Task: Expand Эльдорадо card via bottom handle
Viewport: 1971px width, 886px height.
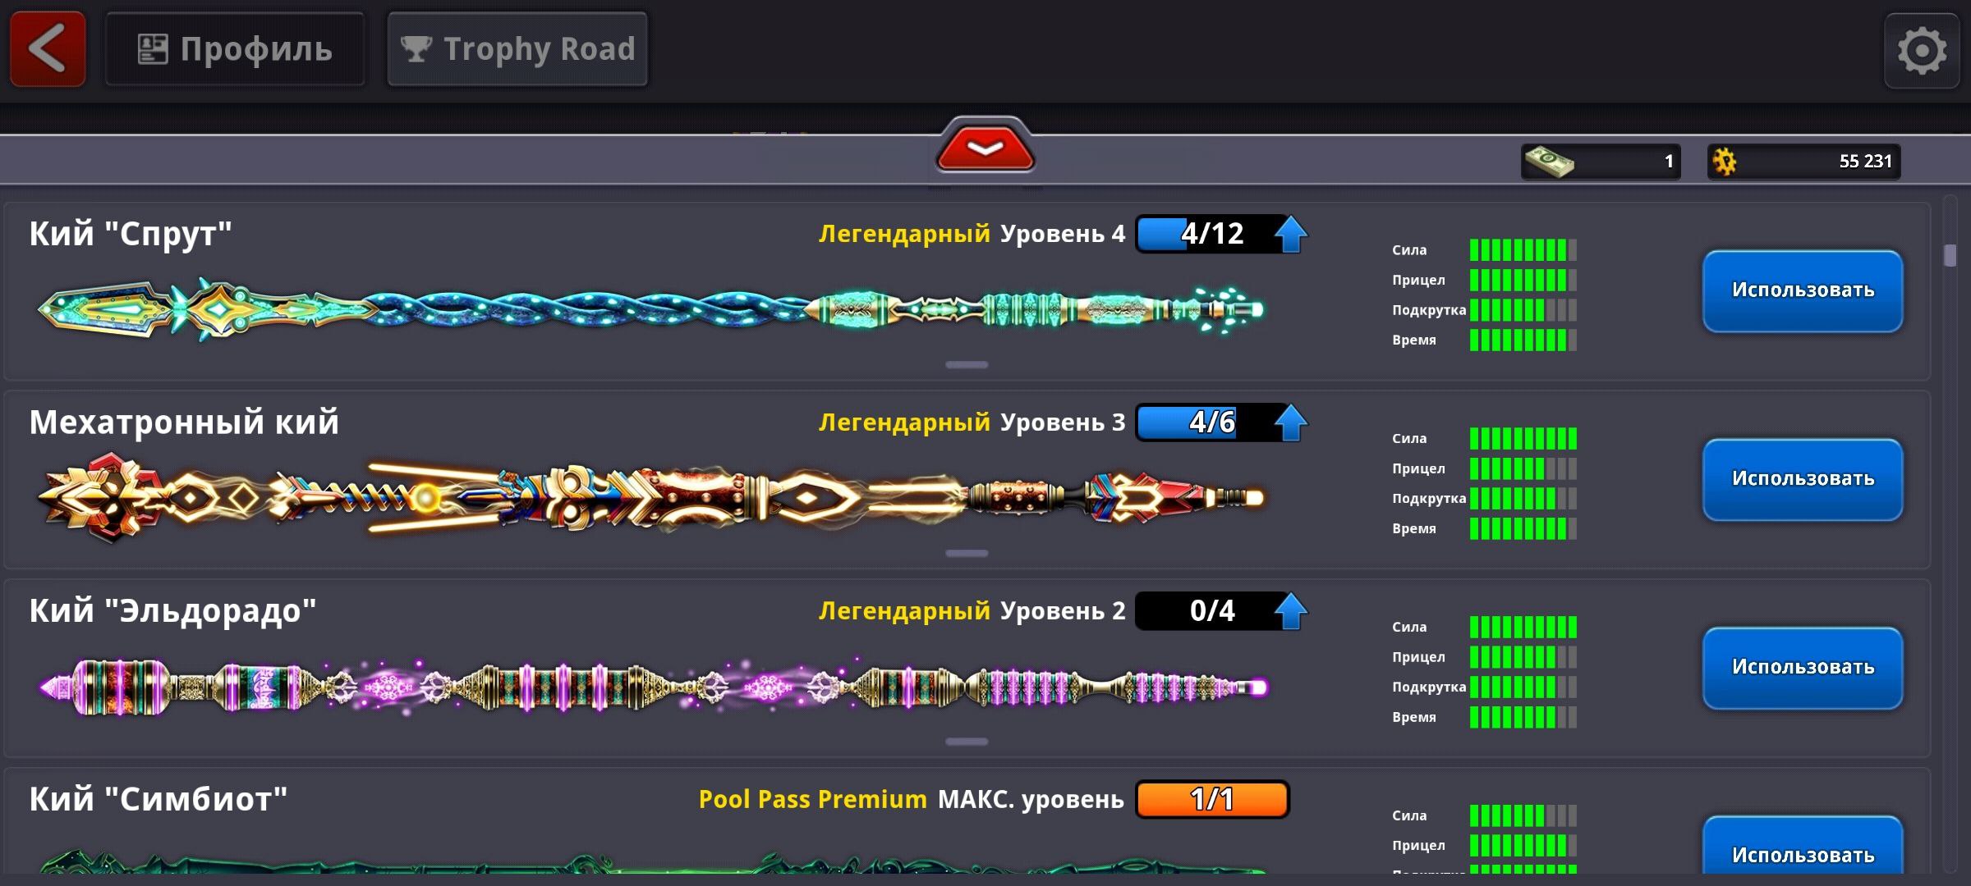Action: 967,742
